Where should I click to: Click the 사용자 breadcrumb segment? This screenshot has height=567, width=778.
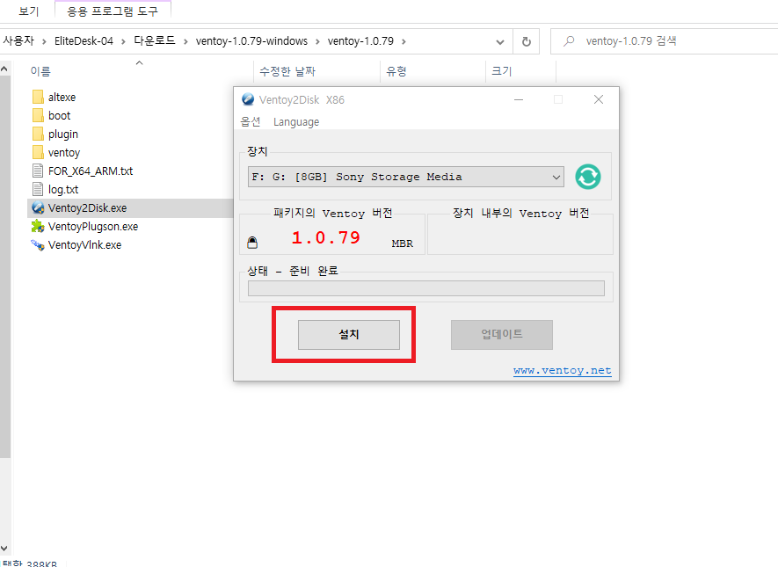coord(18,40)
